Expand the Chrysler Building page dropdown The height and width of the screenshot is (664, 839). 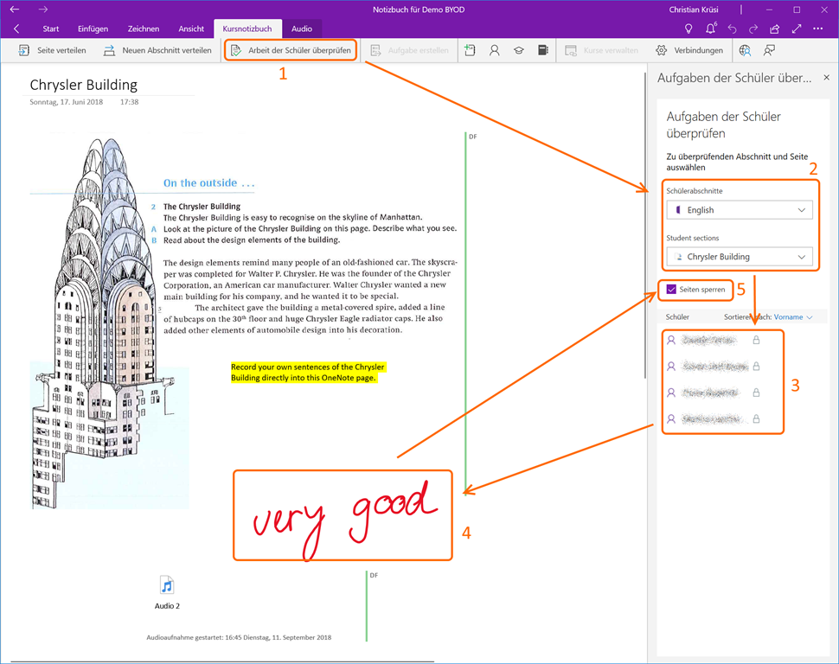[740, 257]
